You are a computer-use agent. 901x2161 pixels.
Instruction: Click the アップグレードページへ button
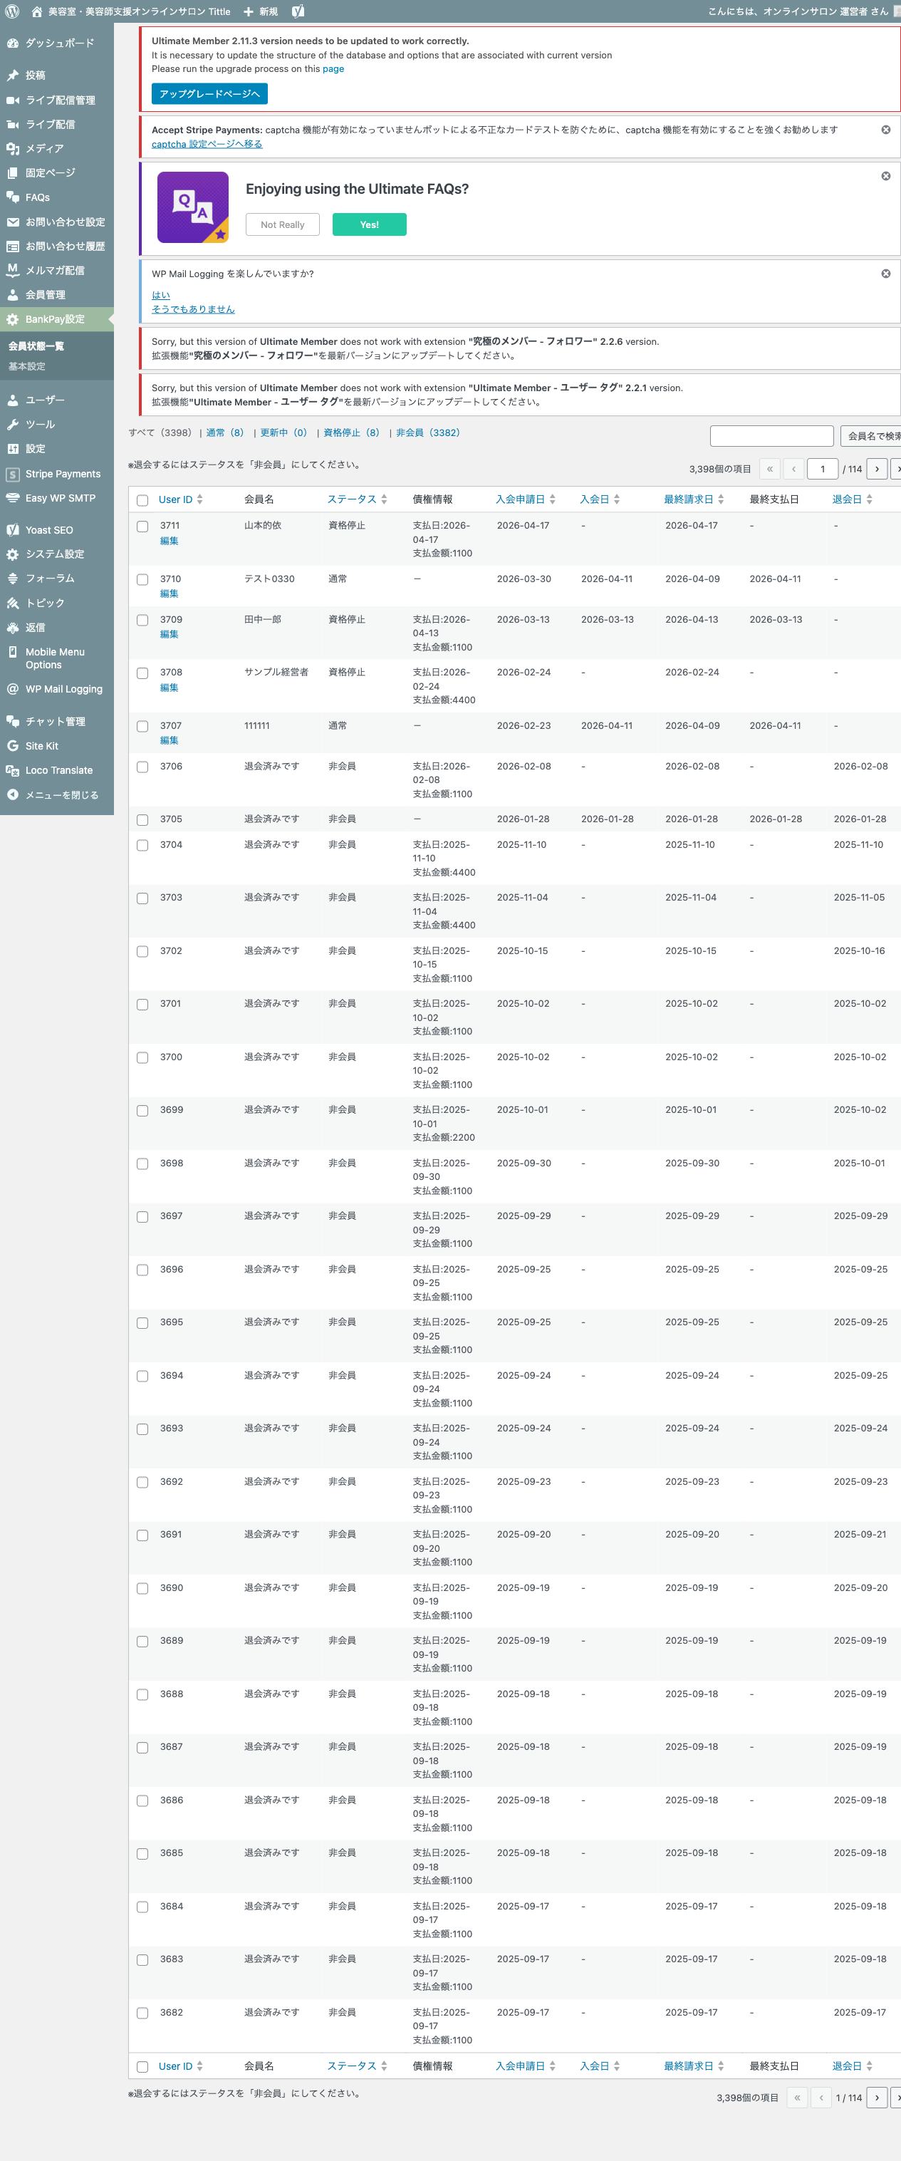[x=209, y=94]
